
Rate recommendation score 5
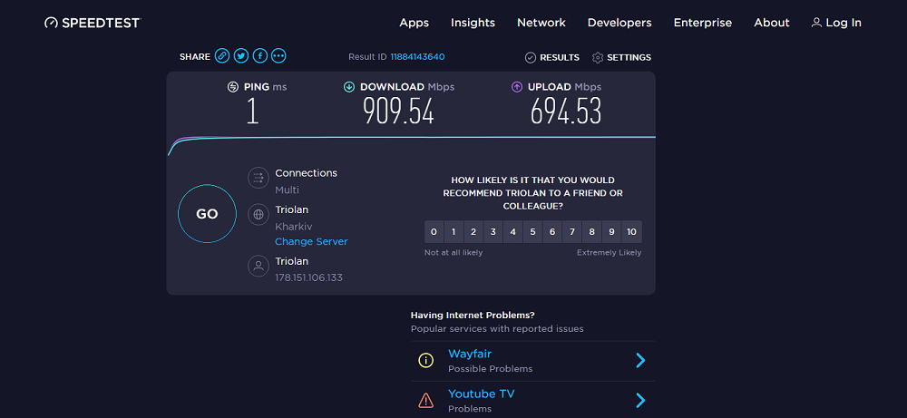532,232
